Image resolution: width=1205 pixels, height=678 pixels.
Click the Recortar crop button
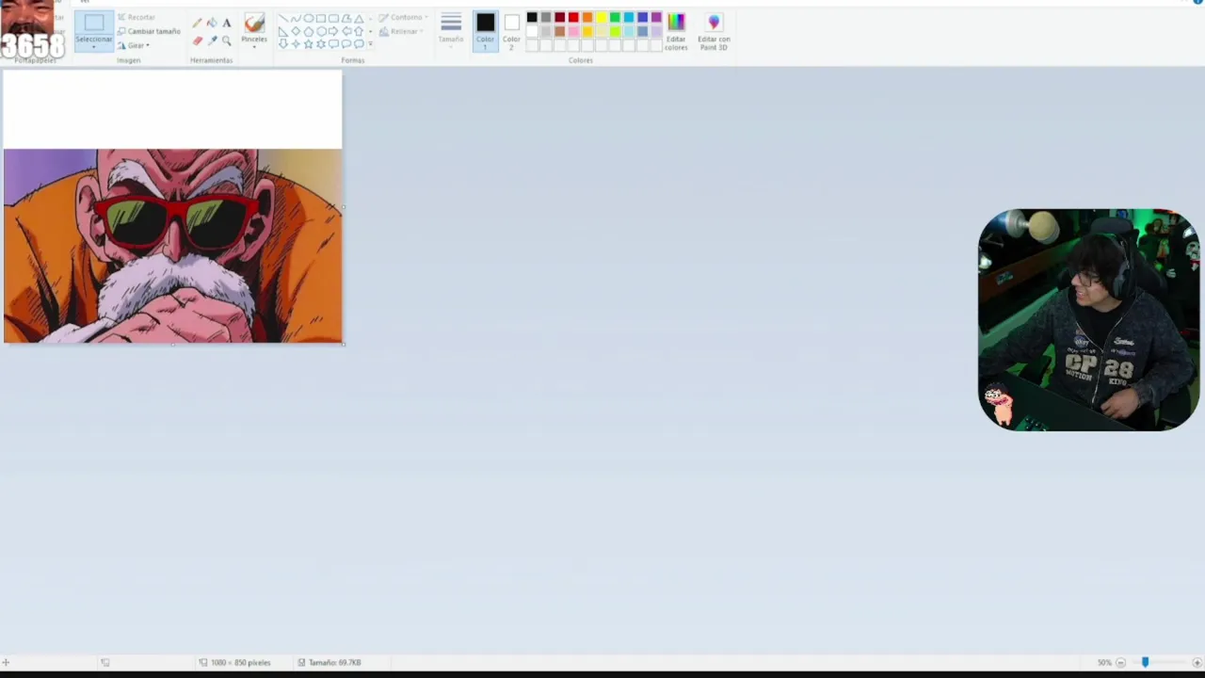[137, 17]
